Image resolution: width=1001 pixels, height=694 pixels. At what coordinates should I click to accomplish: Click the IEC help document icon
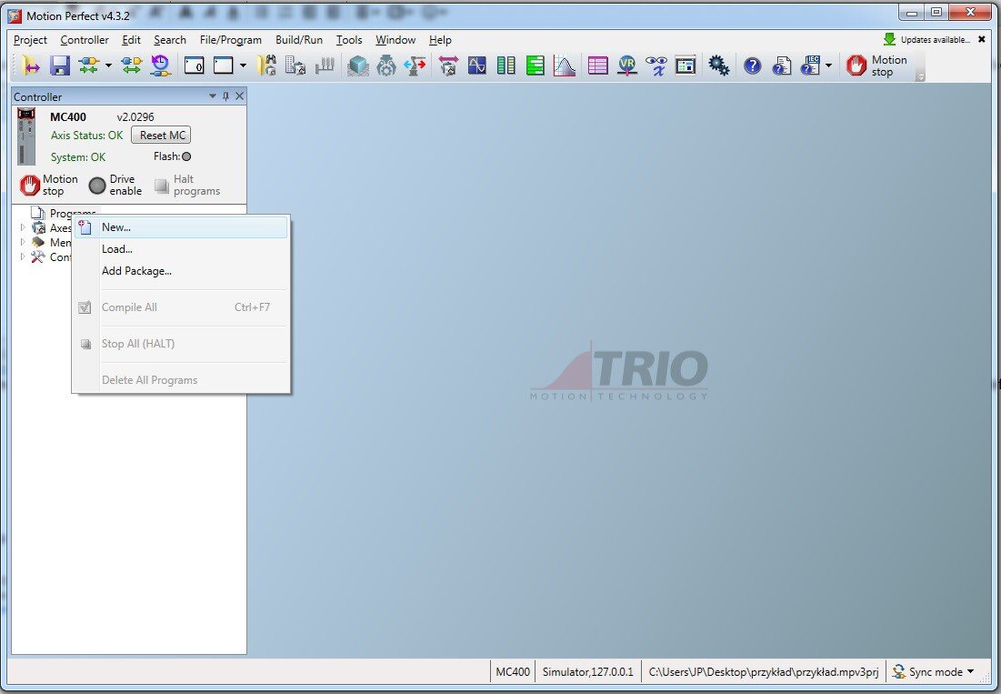[x=810, y=65]
